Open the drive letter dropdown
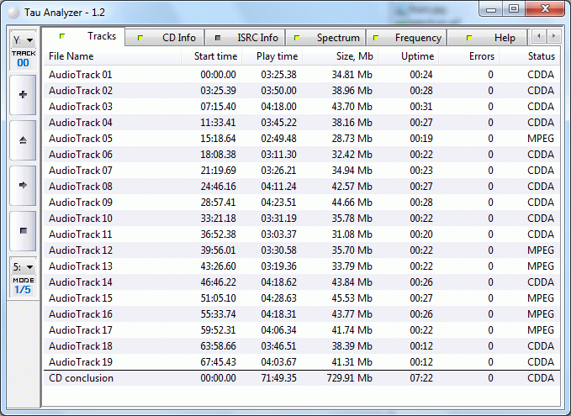This screenshot has height=416, width=571. pyautogui.click(x=23, y=40)
